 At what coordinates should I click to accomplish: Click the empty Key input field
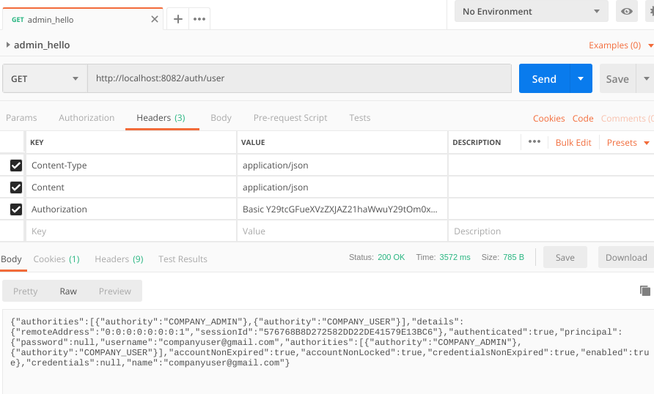coord(131,231)
